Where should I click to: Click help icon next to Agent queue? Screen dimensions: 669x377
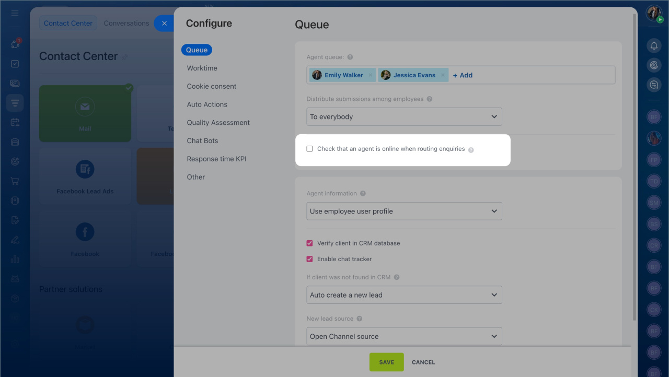pos(350,57)
